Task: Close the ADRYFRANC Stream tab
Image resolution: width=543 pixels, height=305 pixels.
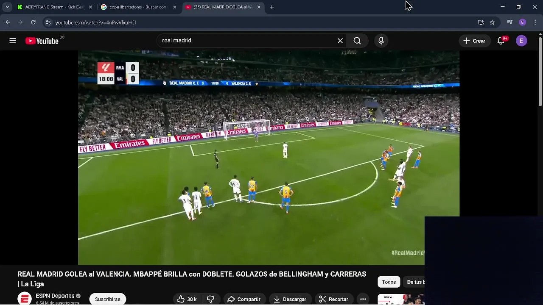Action: pos(90,7)
